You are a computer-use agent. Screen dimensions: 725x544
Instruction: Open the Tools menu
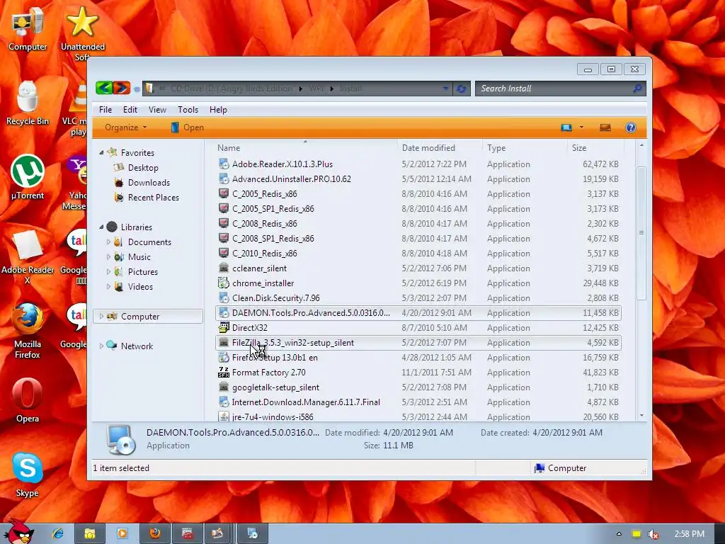[188, 110]
